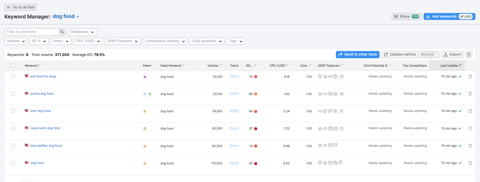Click the Trend column header
The width and height of the screenshot is (480, 182).
(234, 66)
